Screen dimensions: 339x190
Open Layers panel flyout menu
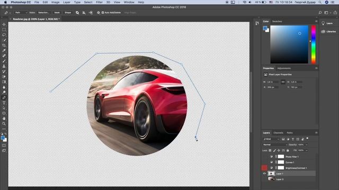(x=316, y=132)
